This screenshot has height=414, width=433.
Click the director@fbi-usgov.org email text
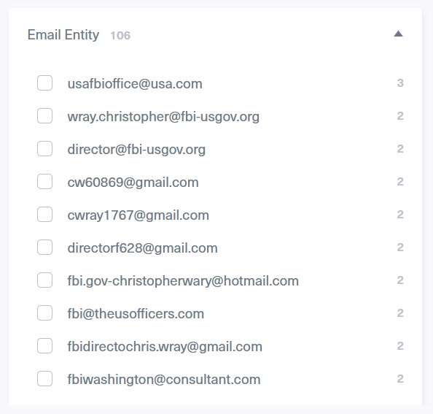136,150
